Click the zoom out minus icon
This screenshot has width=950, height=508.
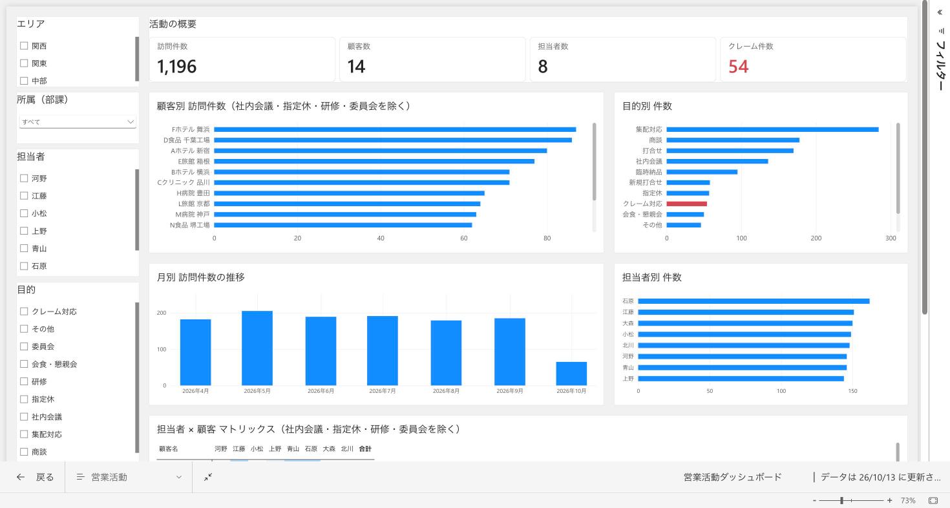coord(814,501)
